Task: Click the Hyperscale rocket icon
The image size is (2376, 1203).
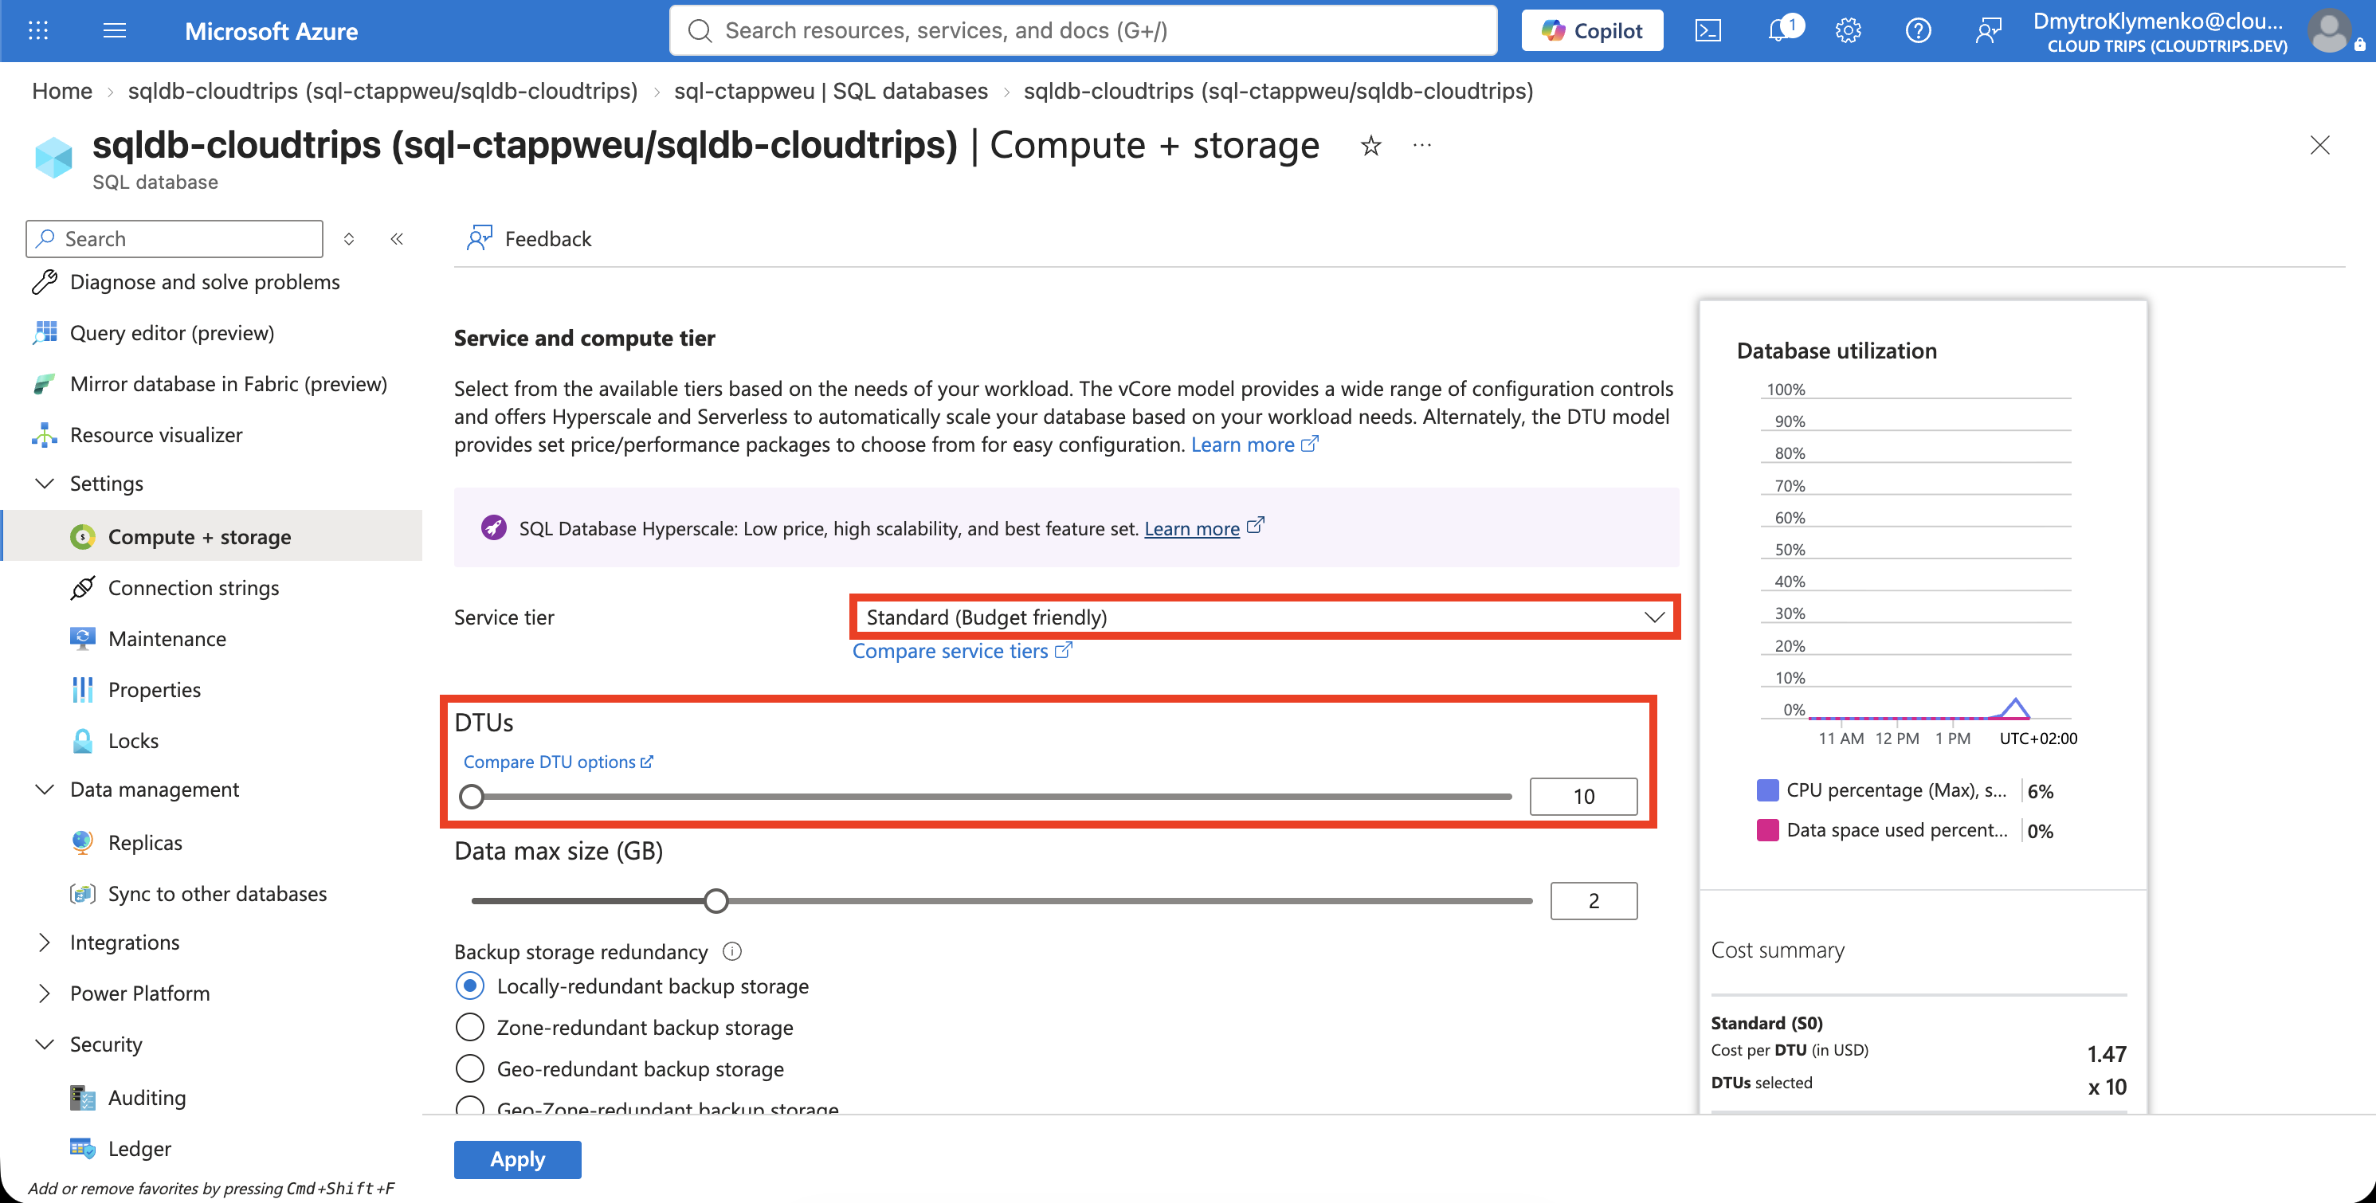Action: point(493,527)
